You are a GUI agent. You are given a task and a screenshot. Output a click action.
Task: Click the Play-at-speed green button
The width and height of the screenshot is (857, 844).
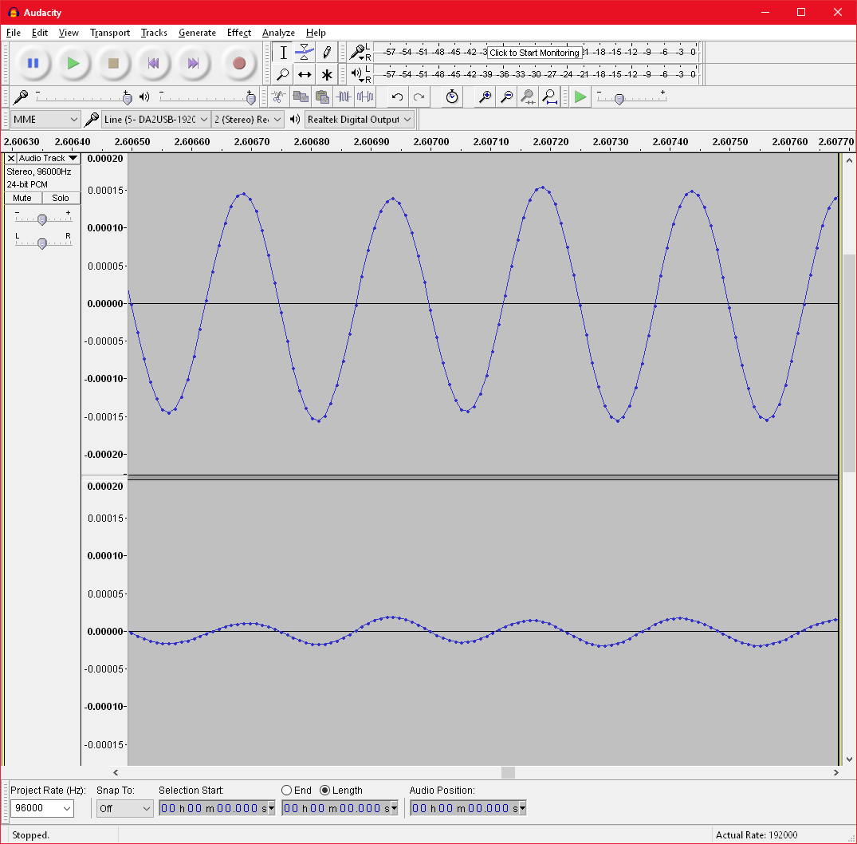(580, 97)
